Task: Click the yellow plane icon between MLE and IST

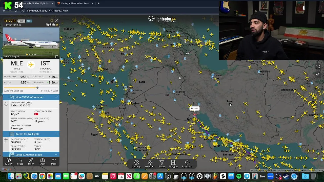Action: point(31,65)
